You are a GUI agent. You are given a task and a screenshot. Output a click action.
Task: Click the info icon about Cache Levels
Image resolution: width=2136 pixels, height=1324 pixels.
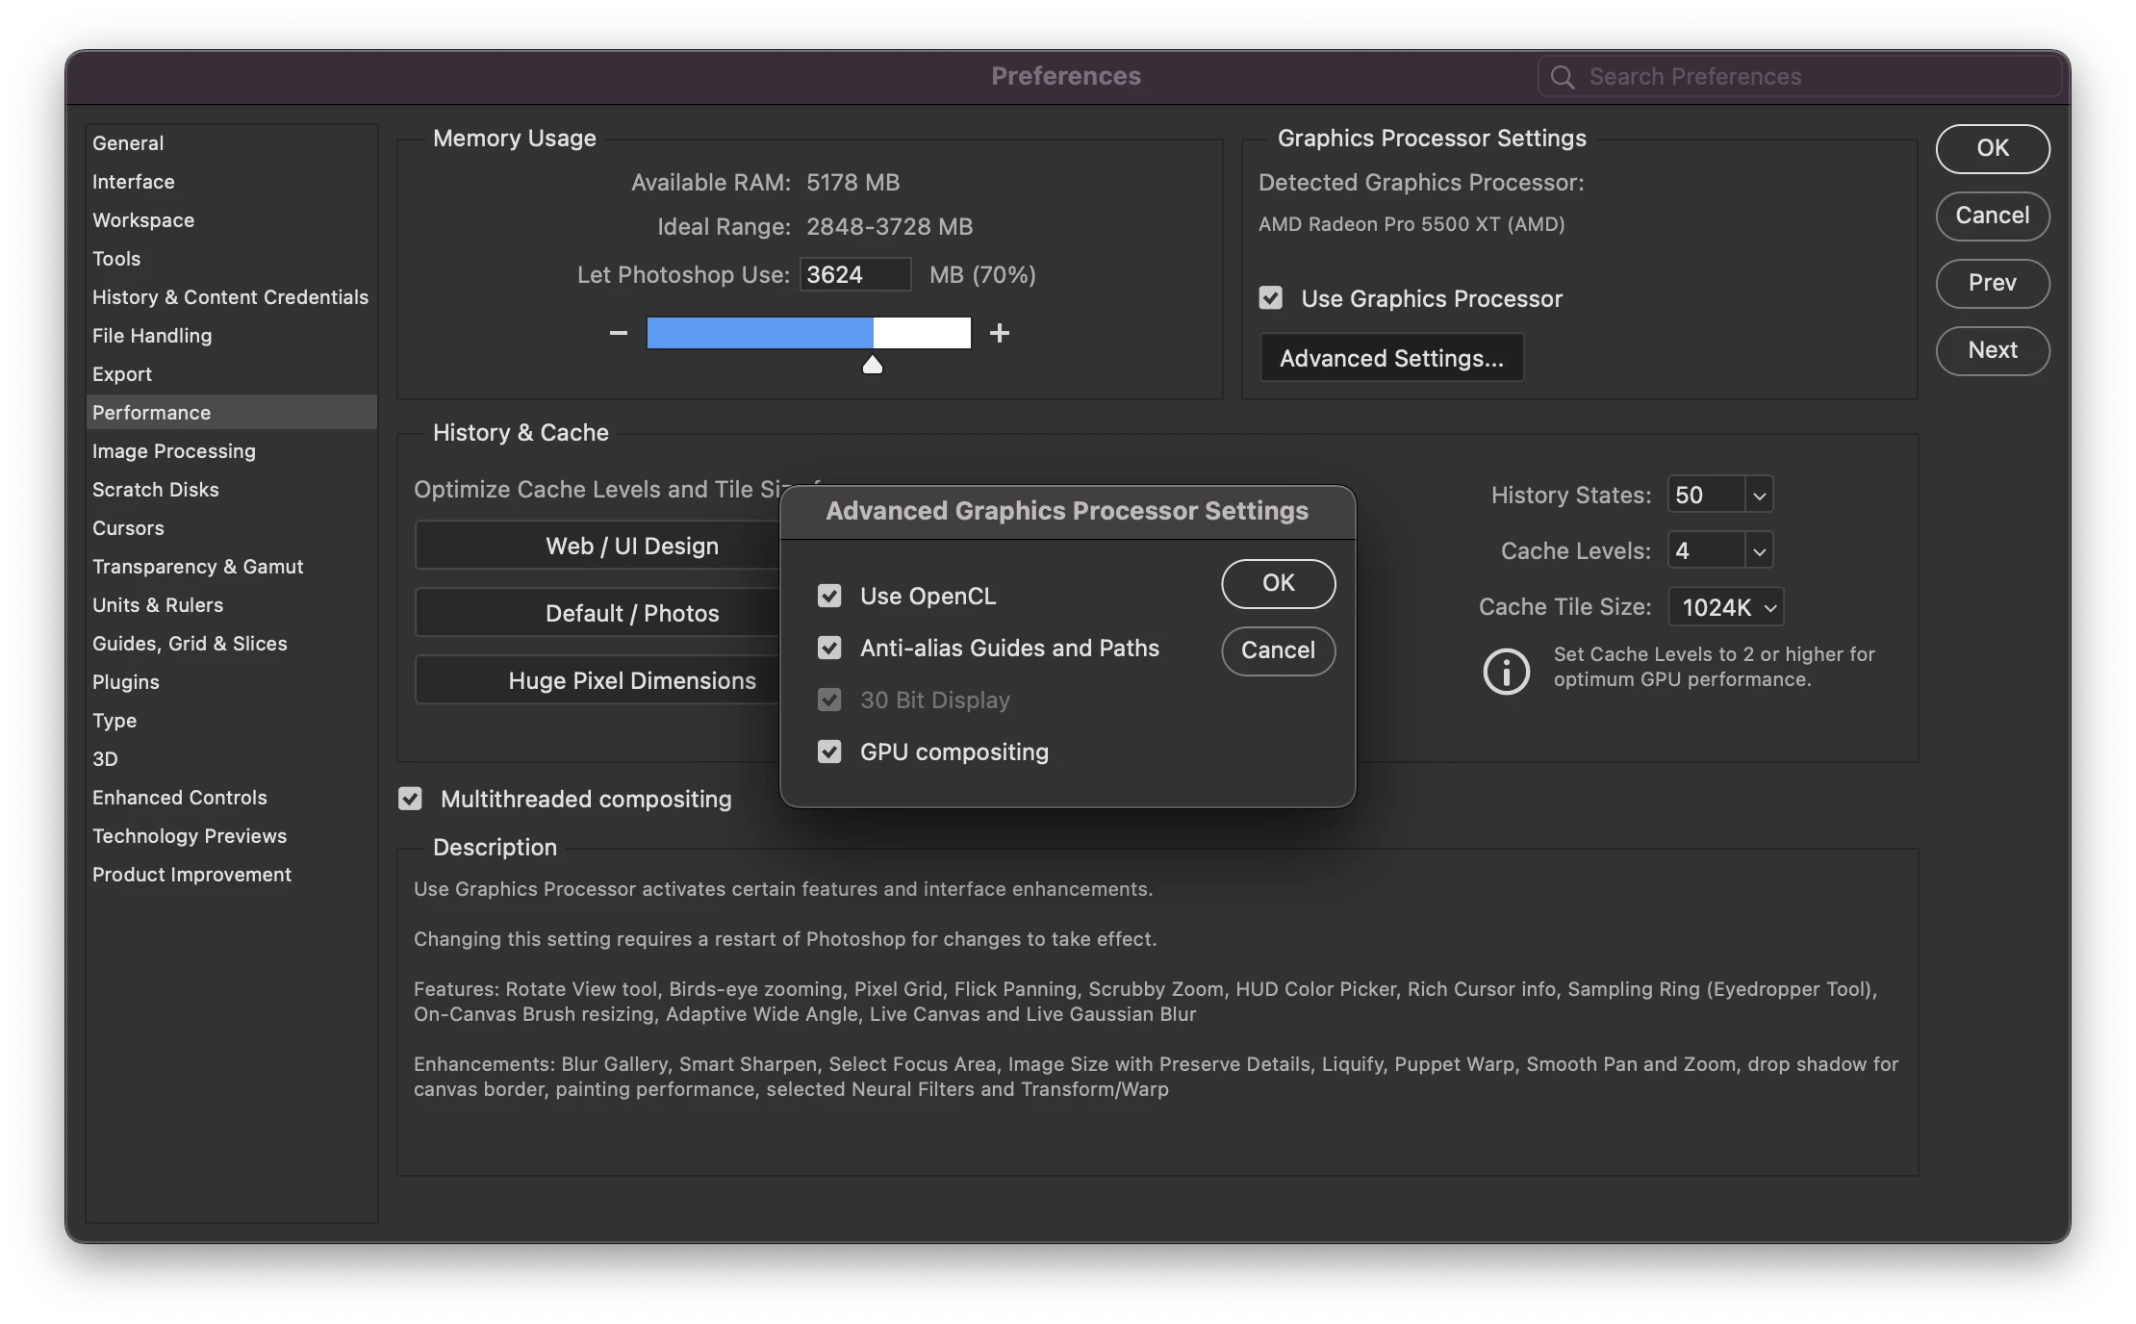1506,671
